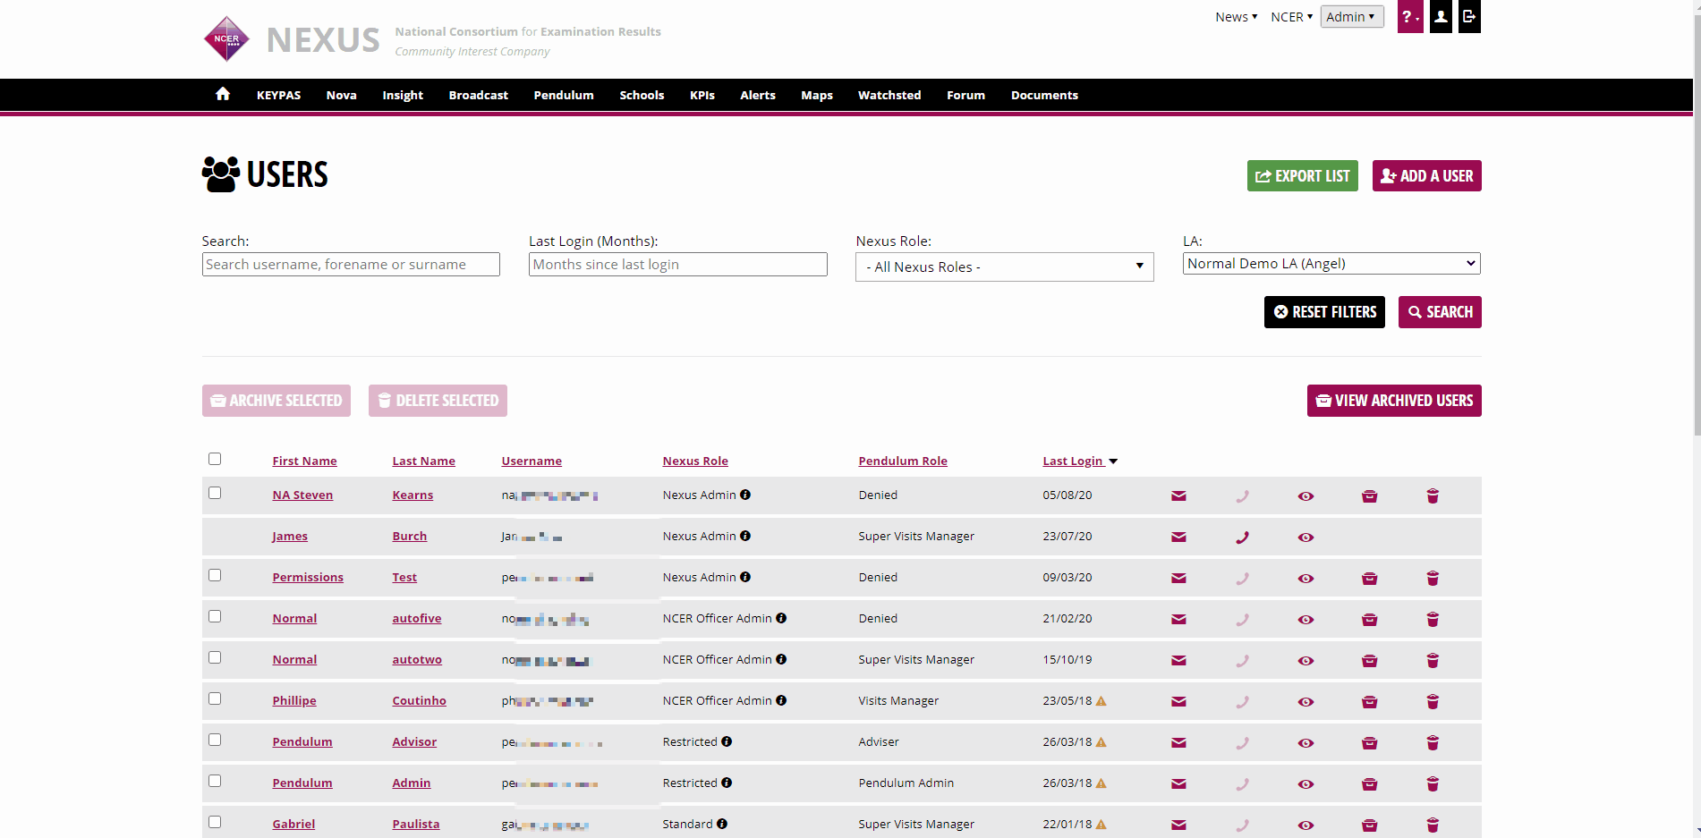Viewport: 1701px width, 838px height.
Task: Open the All Nexus Roles dropdown
Action: [x=1004, y=267]
